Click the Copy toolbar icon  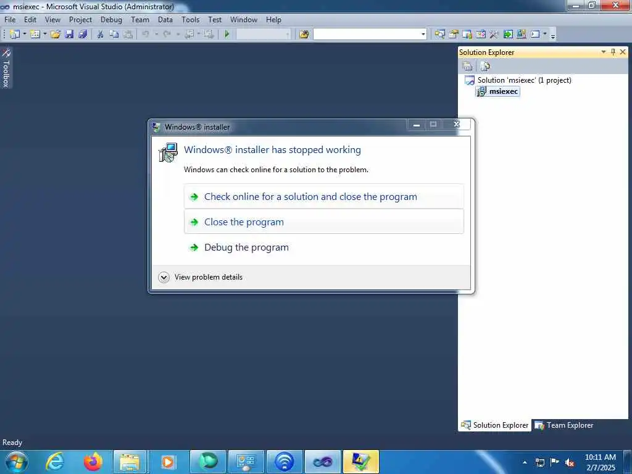pyautogui.click(x=114, y=35)
